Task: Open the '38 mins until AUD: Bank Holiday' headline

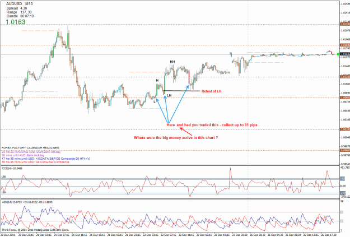Action: (x=23, y=155)
